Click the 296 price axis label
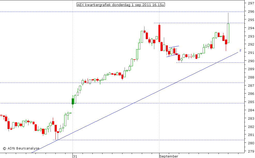The width and height of the screenshot is (255, 158). click(x=251, y=12)
